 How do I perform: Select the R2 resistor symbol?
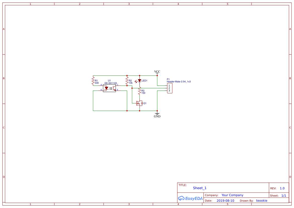(x=127, y=81)
